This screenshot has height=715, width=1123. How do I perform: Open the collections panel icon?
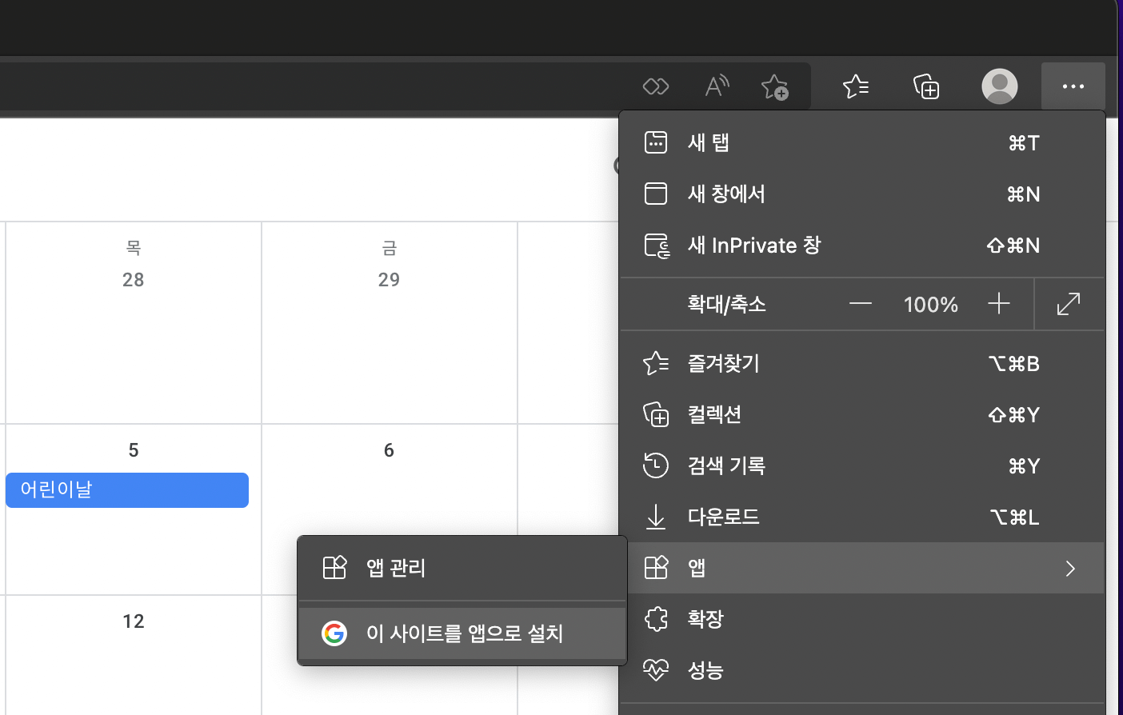(925, 86)
